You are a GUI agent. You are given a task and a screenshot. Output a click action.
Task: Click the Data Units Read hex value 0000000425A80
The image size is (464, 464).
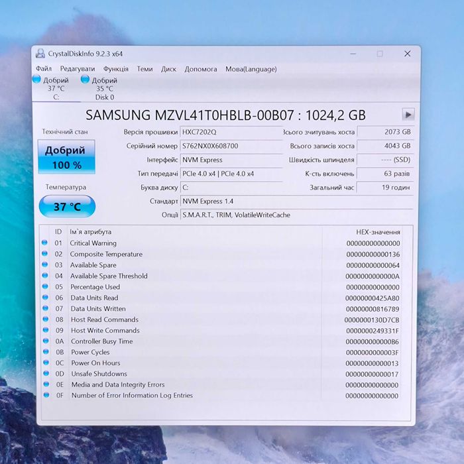pyautogui.click(x=373, y=298)
